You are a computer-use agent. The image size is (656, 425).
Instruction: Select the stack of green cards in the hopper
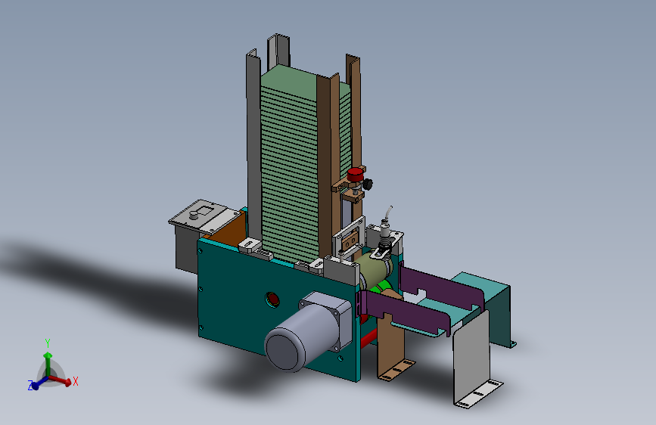coord(290,167)
